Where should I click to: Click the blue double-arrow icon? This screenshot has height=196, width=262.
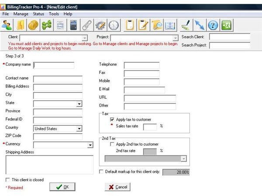200,25
